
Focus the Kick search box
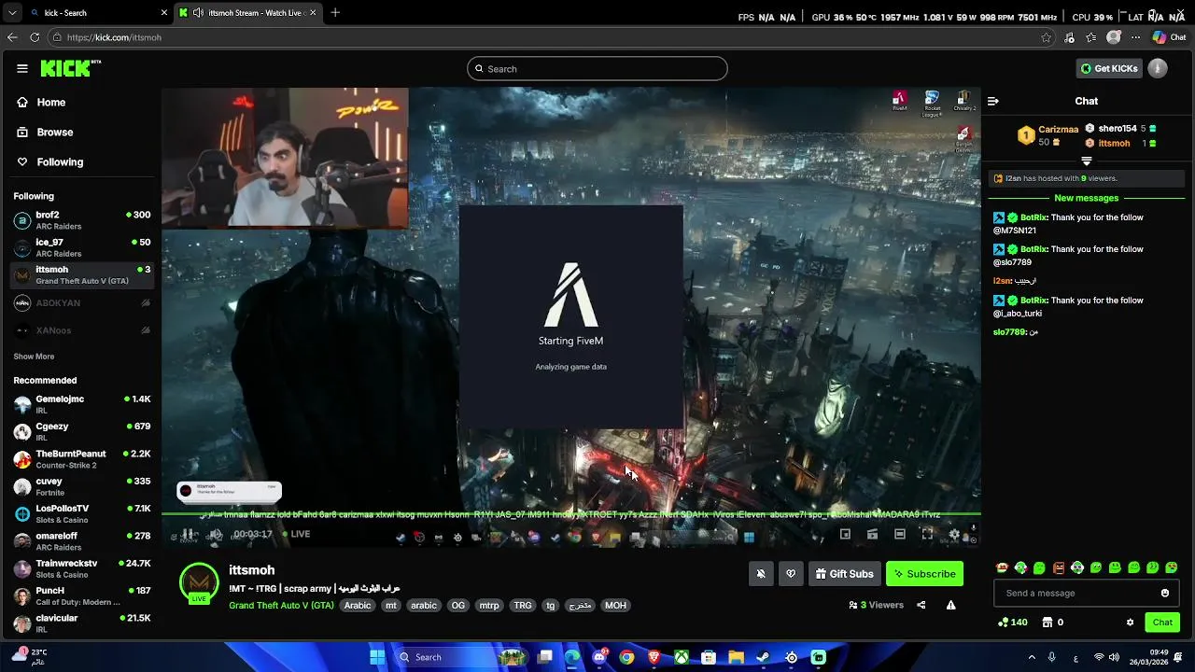(597, 68)
